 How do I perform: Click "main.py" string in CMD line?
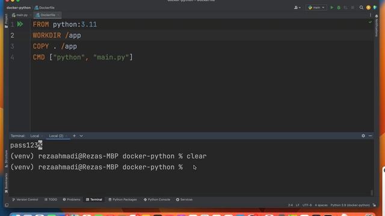(x=111, y=58)
